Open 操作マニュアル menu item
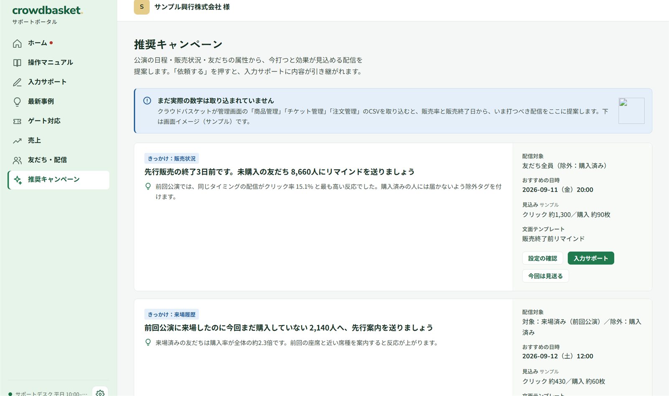This screenshot has height=396, width=669. click(59, 63)
